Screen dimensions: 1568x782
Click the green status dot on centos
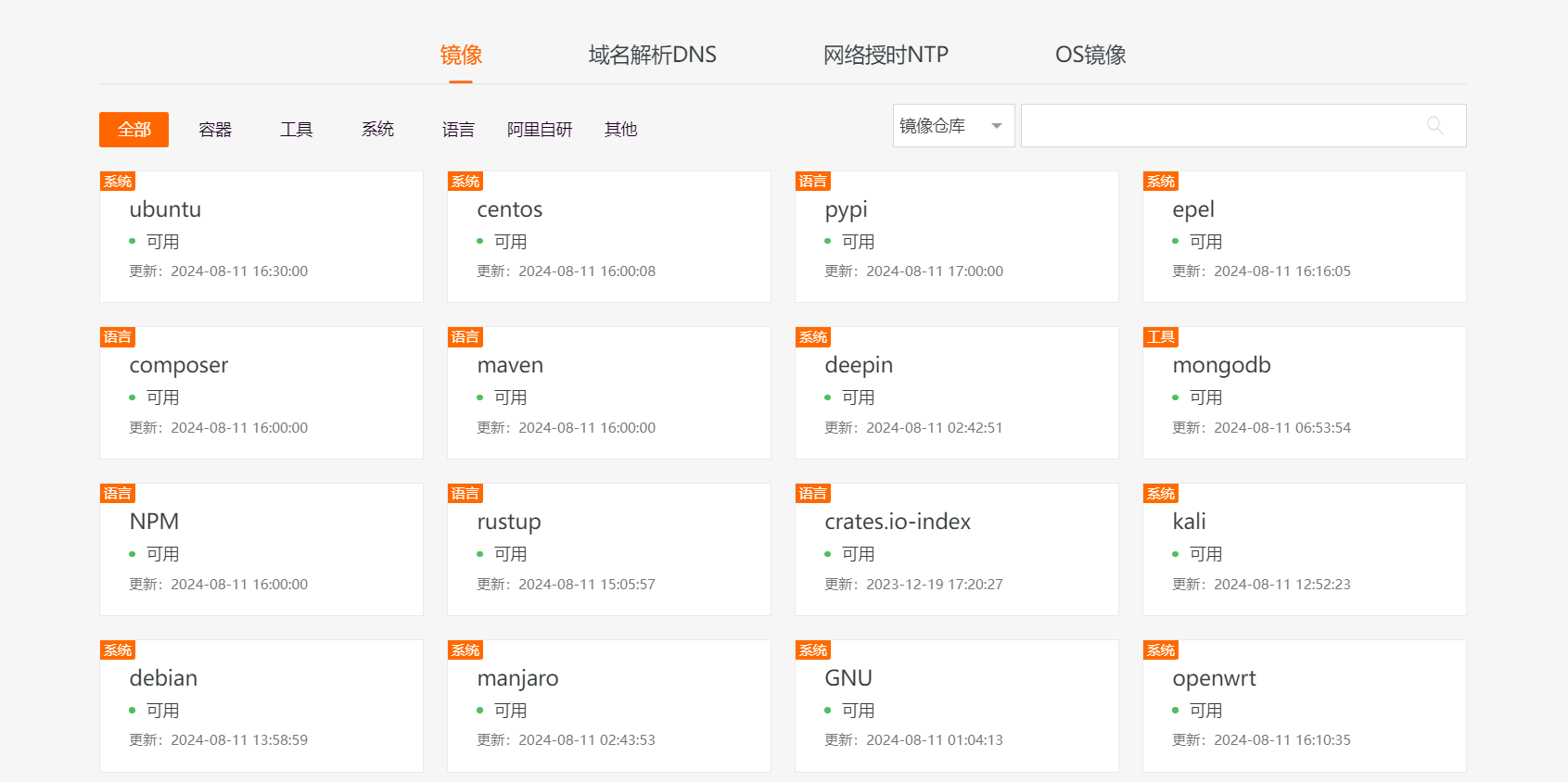pyautogui.click(x=480, y=241)
